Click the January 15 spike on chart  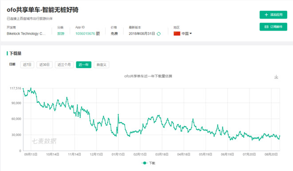tap(118, 114)
